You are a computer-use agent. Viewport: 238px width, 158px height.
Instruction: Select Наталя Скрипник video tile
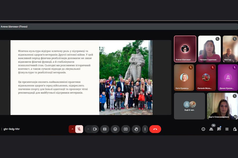tap(209, 49)
